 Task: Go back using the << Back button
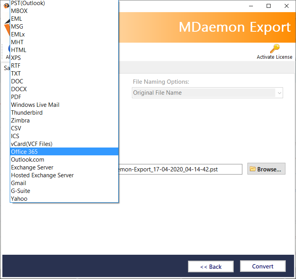coord(211,266)
